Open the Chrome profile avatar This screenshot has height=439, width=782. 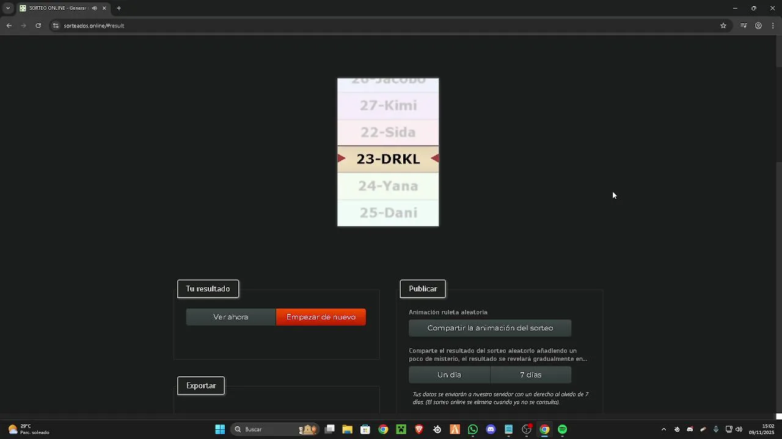tap(758, 26)
